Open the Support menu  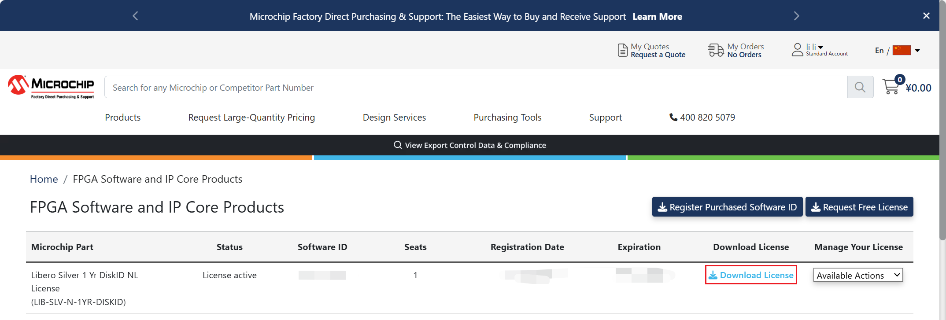[x=606, y=118]
